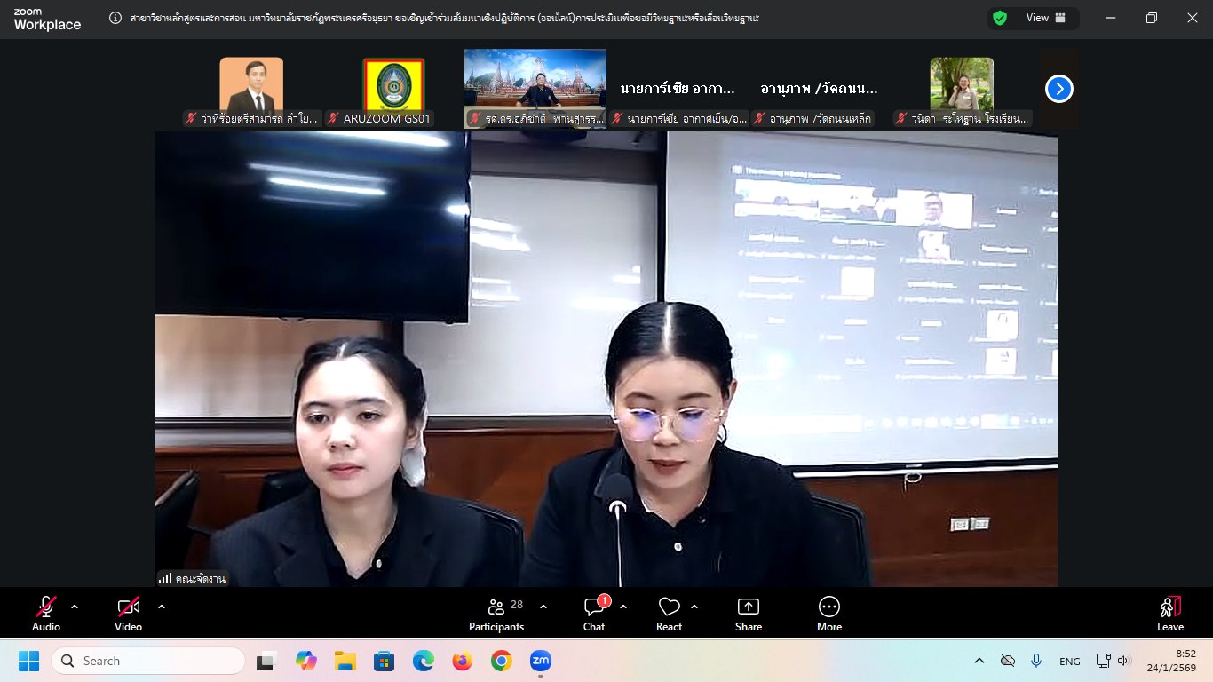Expand the arrow beside the React button
Image resolution: width=1213 pixels, height=682 pixels.
694,607
